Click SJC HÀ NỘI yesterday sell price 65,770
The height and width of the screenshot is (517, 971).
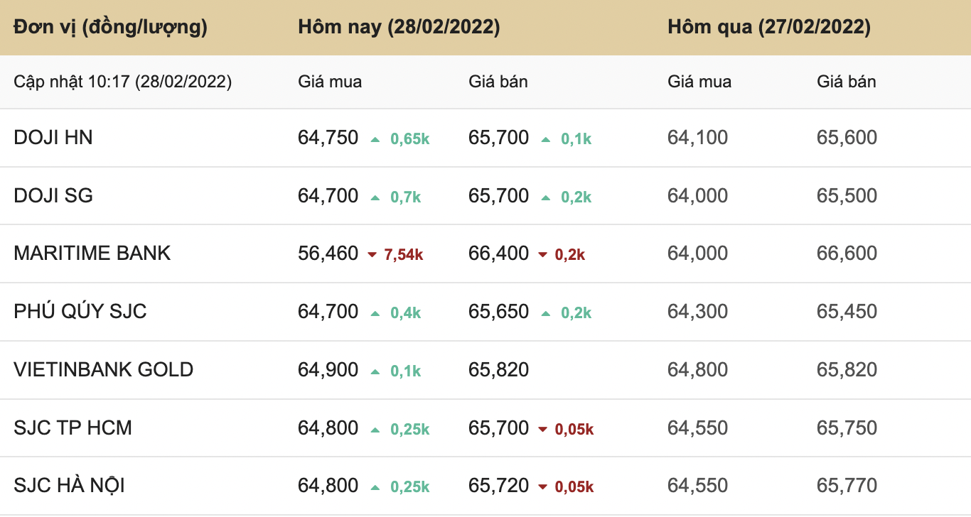click(847, 486)
